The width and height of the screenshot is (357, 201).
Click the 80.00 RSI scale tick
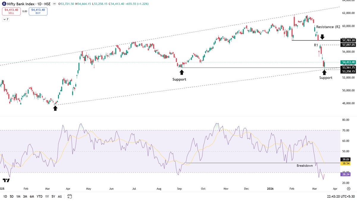tap(346, 120)
